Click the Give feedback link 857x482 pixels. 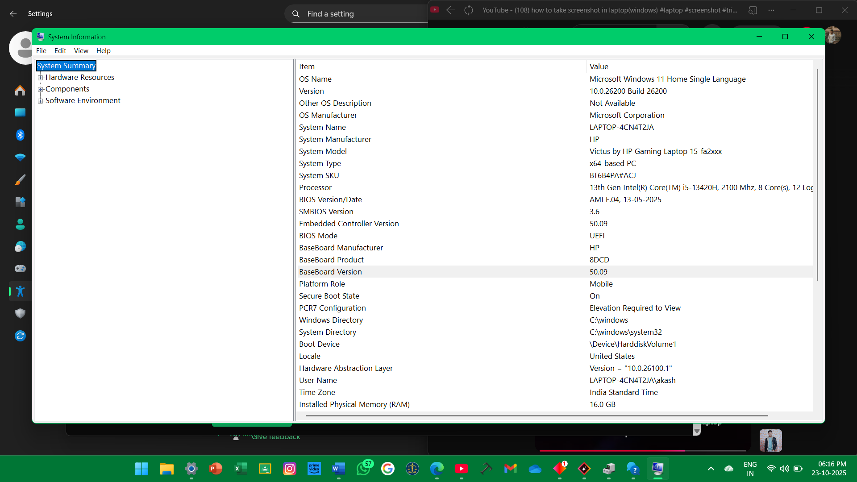click(x=276, y=437)
